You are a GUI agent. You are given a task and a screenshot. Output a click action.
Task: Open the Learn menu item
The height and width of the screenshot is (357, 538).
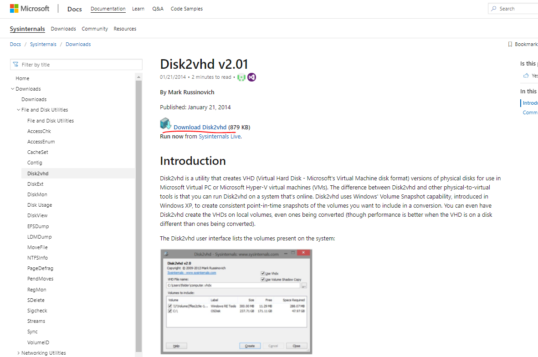(138, 9)
